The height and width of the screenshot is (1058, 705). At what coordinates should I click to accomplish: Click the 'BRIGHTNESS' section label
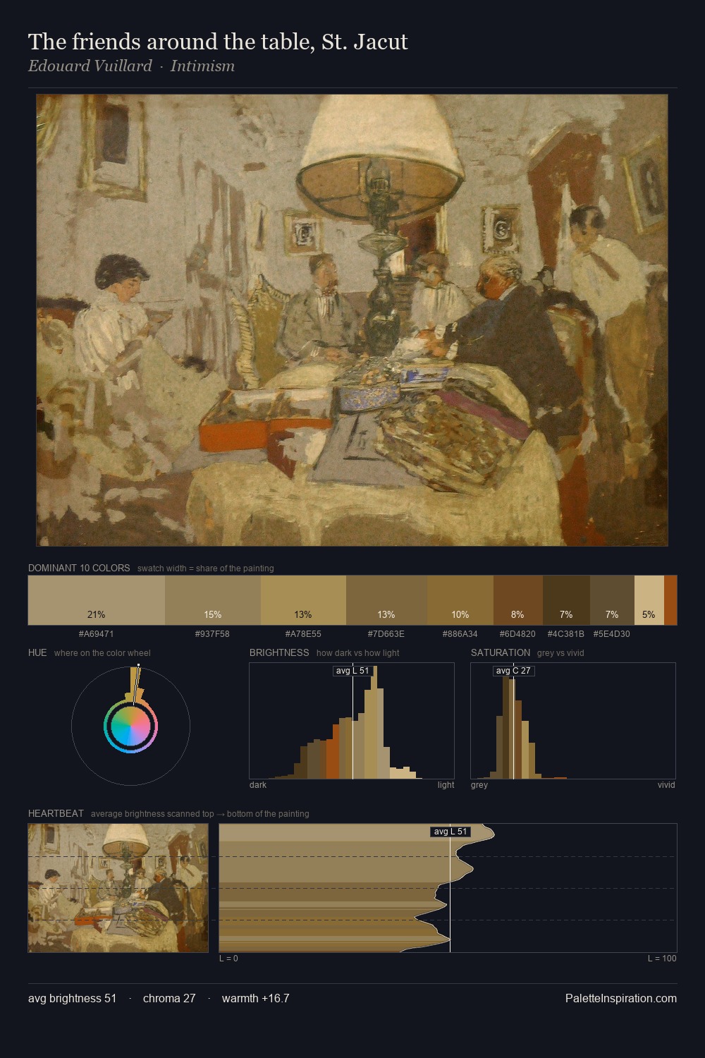(x=279, y=652)
